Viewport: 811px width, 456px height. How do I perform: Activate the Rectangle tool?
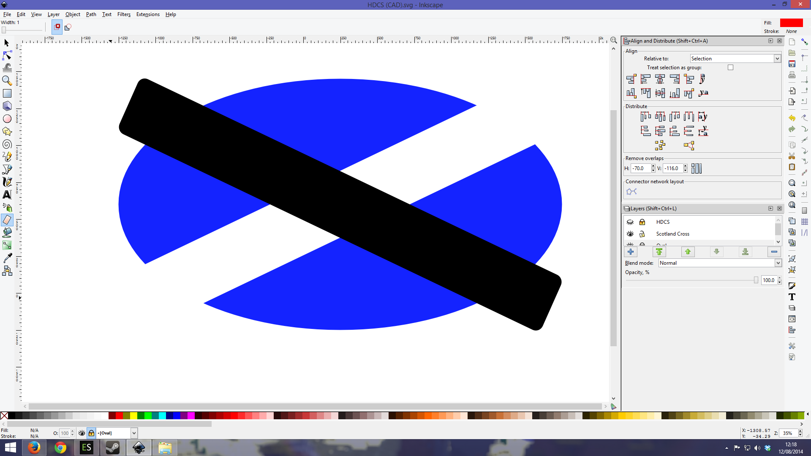point(7,93)
